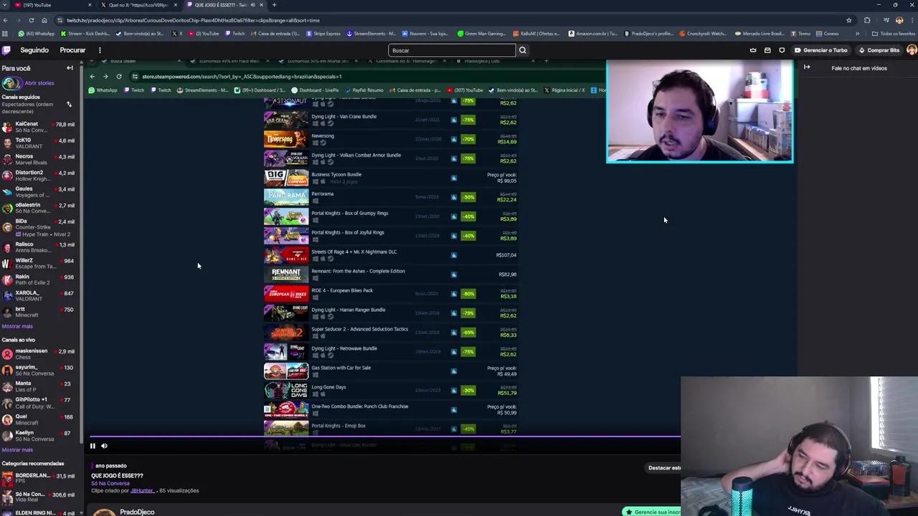The width and height of the screenshot is (918, 516).
Task: Open user avatar menu in top right
Action: [912, 50]
